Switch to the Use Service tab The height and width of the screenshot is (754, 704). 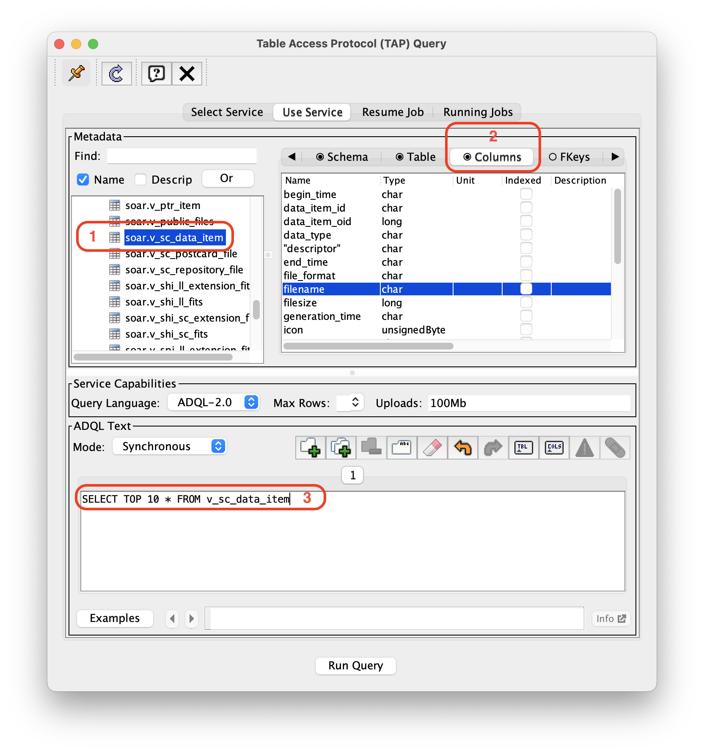coord(312,112)
